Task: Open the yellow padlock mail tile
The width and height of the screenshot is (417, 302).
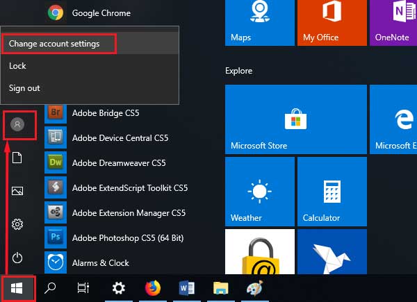Action: tap(260, 251)
